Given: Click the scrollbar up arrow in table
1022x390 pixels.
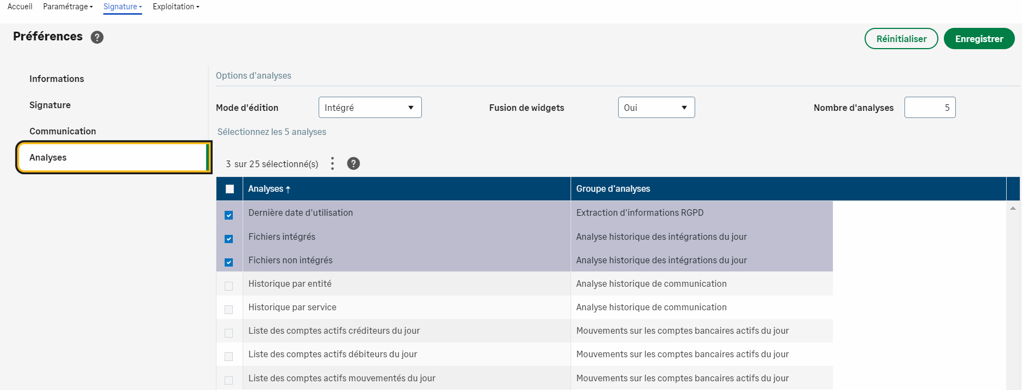Looking at the screenshot, I should click(1013, 208).
